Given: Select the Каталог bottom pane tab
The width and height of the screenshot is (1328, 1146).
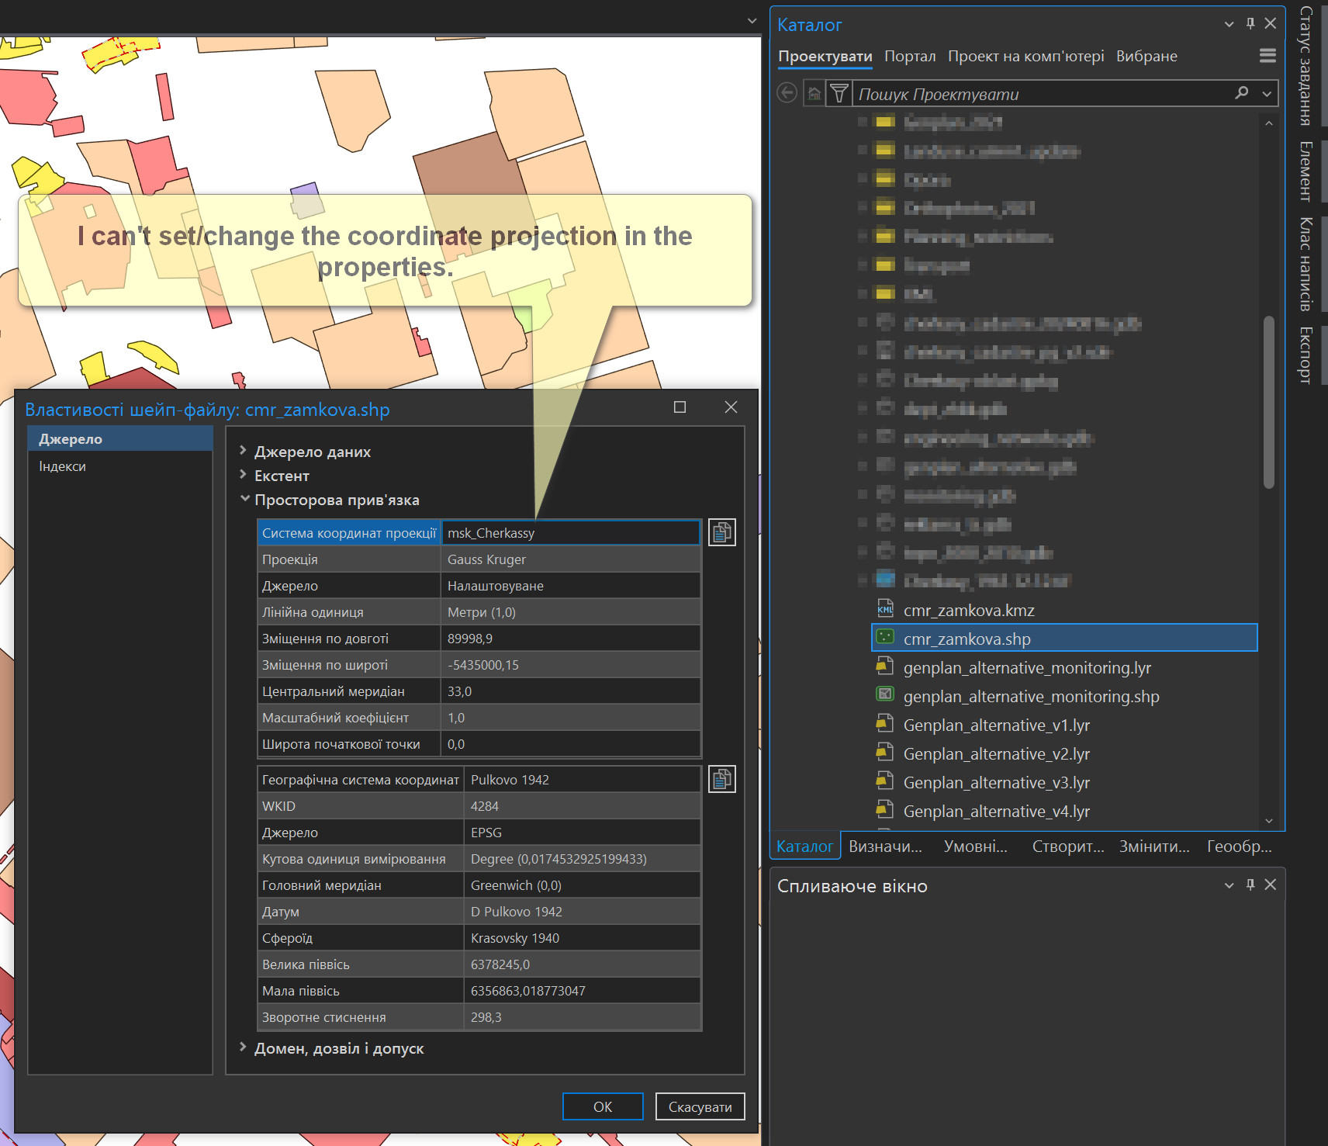Looking at the screenshot, I should click(x=805, y=846).
